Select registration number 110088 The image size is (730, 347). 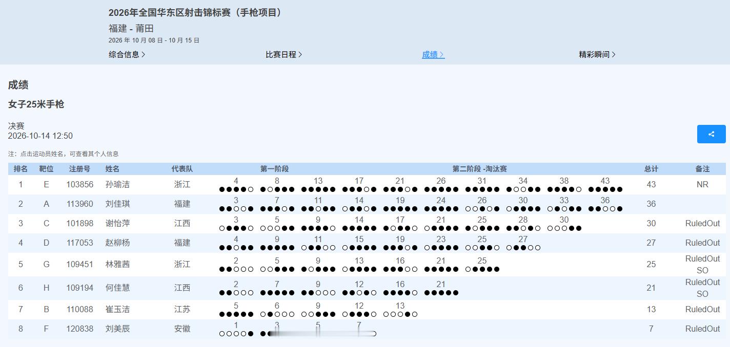click(x=79, y=309)
